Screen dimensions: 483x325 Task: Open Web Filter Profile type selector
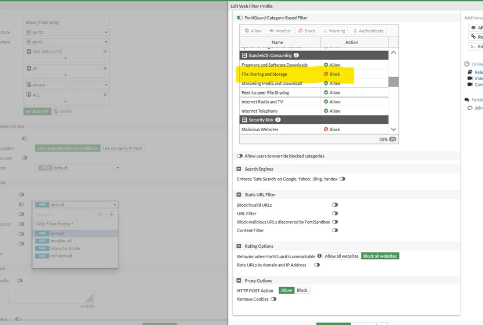coord(56,224)
